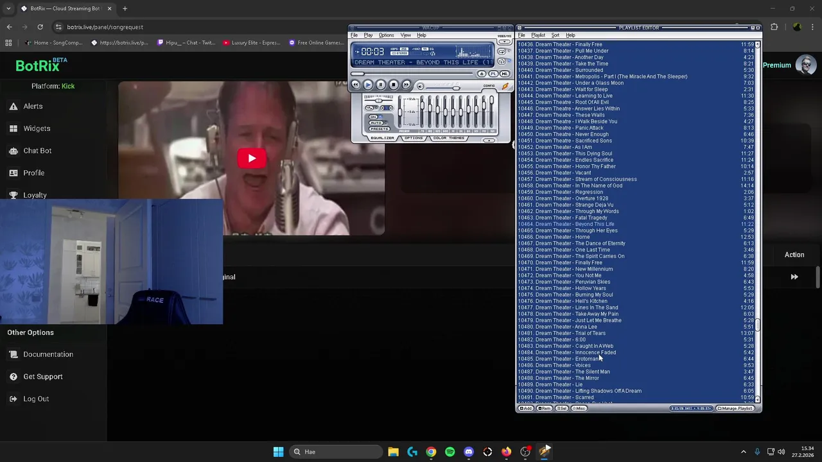Open the WACUP File menu
The width and height of the screenshot is (822, 462).
pyautogui.click(x=354, y=35)
